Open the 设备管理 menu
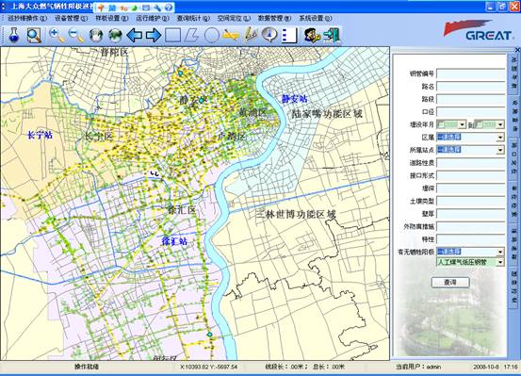The height and width of the screenshot is (376, 521). coord(71,18)
